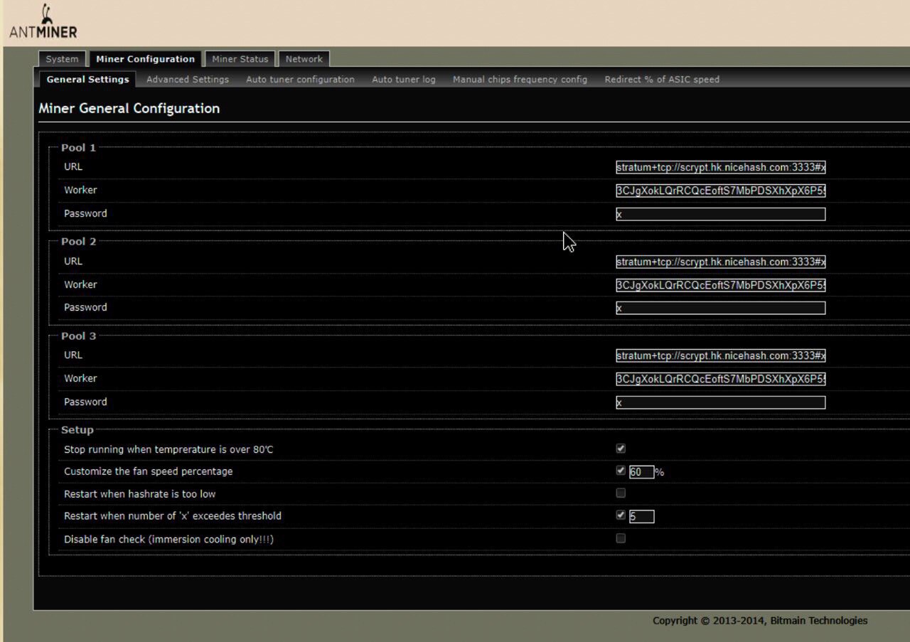Click the Antminer logo
The height and width of the screenshot is (642, 910).
tap(43, 22)
